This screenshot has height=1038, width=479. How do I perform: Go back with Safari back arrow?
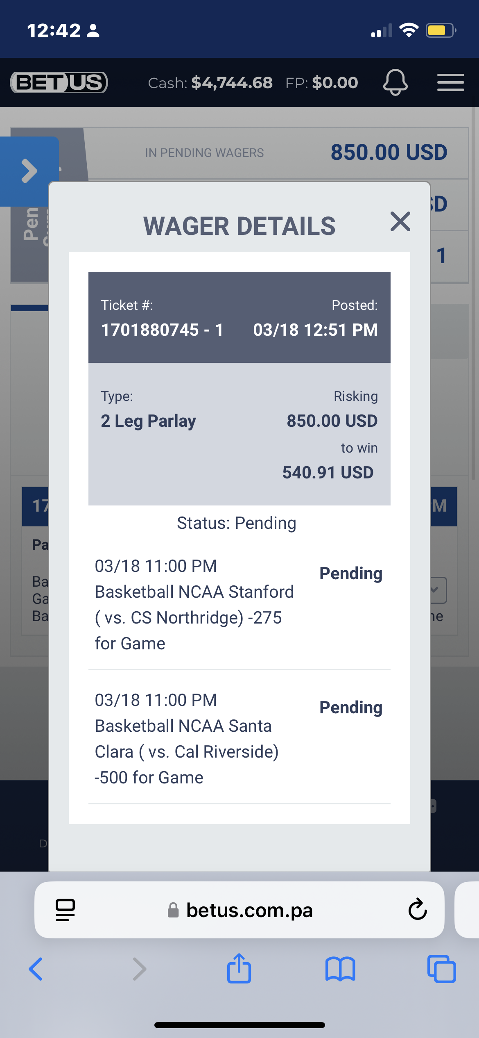[36, 969]
